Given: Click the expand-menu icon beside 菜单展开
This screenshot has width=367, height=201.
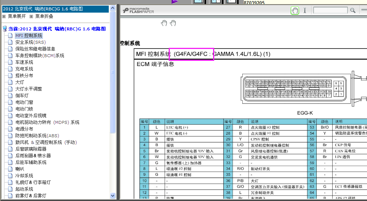Looking at the screenshot, I should pyautogui.click(x=4, y=16).
